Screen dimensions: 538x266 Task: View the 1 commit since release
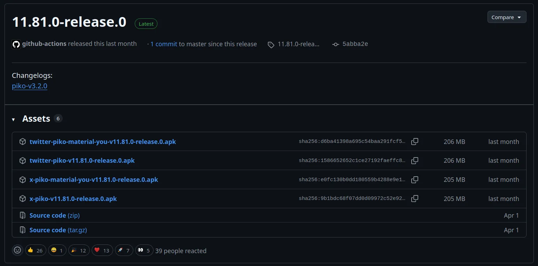pyautogui.click(x=164, y=44)
